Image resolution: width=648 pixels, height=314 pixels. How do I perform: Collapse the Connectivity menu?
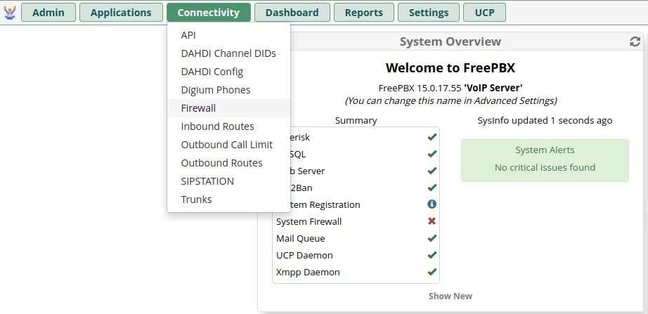point(208,13)
